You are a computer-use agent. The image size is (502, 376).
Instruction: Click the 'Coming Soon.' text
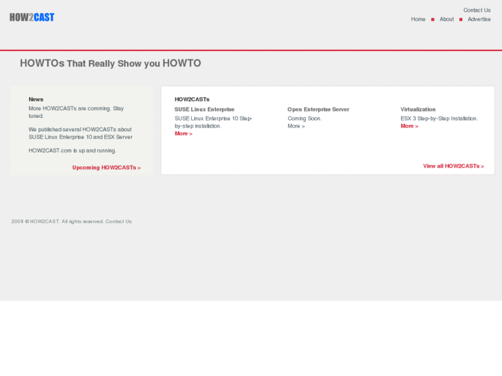tap(305, 119)
